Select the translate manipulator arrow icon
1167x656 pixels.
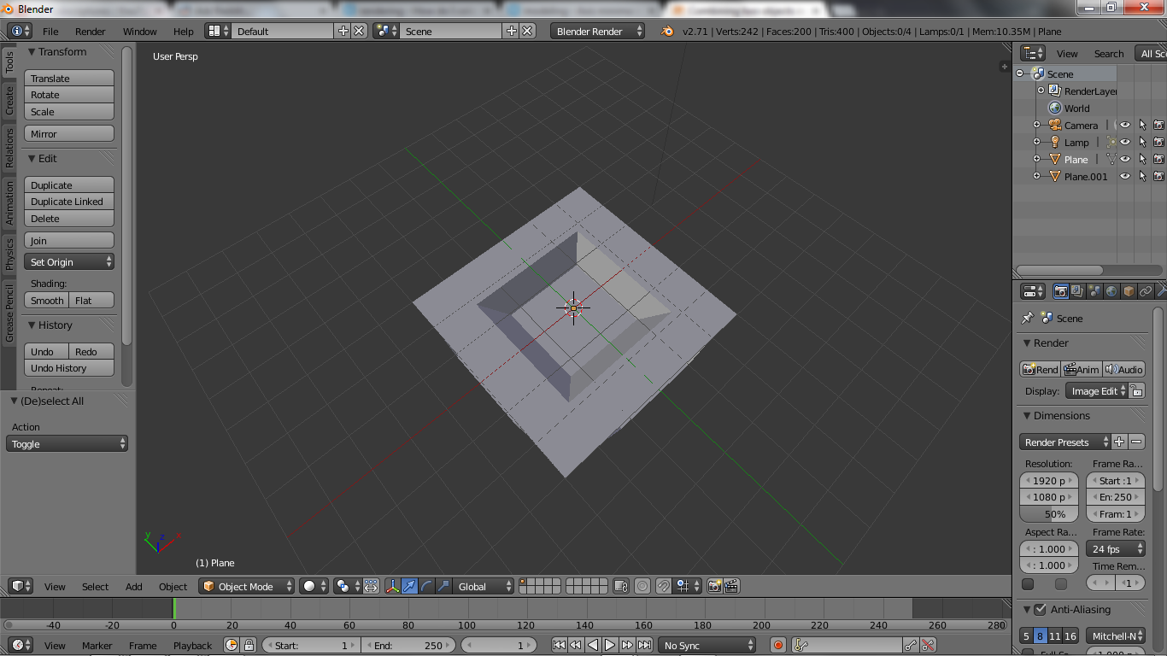tap(410, 586)
